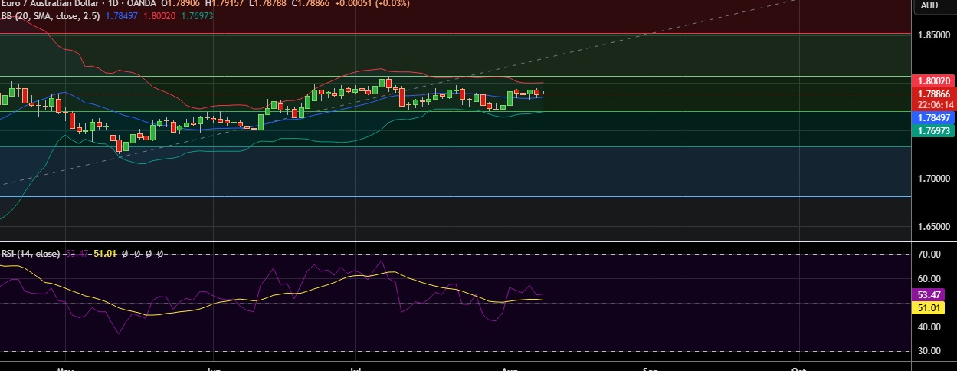Click the 60.00 RSI scale label
Image resolution: width=957 pixels, height=371 pixels.
[929, 278]
